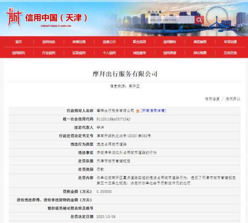Click the 行政相对人名称 row label
248x223 pixels.
pos(80,111)
